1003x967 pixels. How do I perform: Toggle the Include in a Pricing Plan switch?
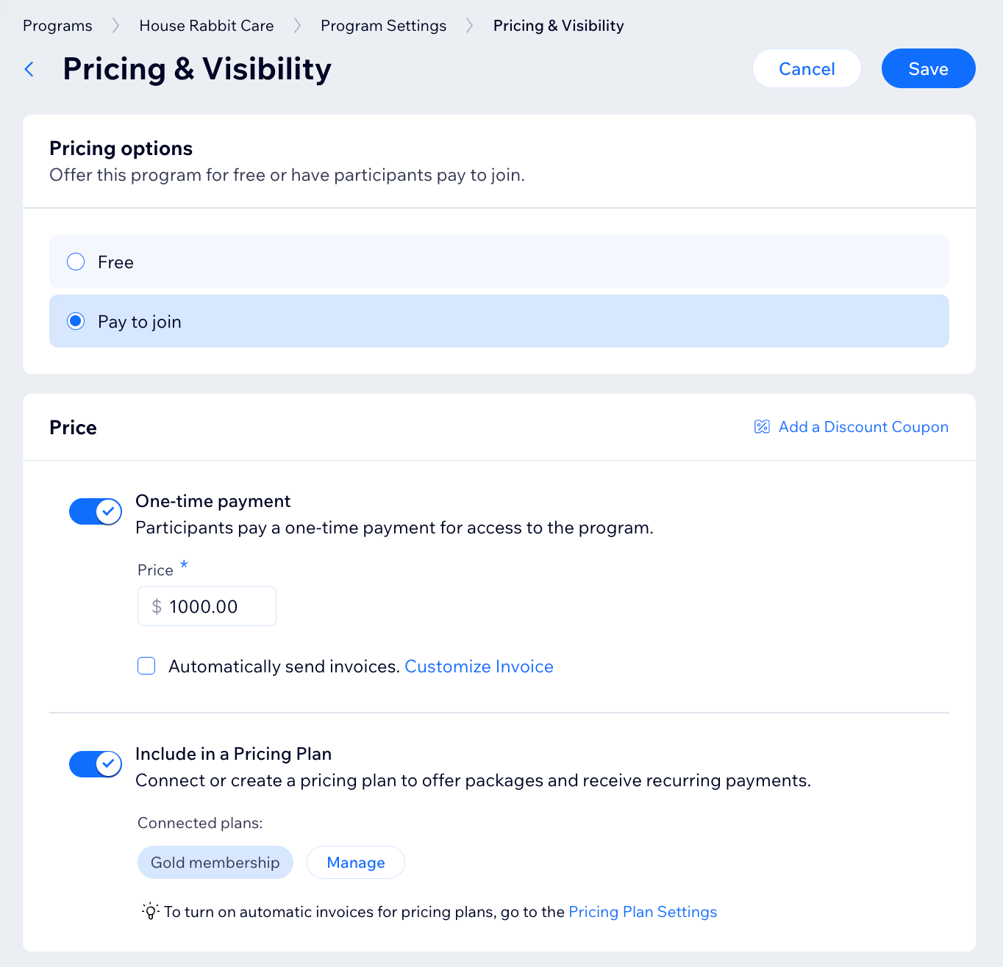(x=95, y=764)
